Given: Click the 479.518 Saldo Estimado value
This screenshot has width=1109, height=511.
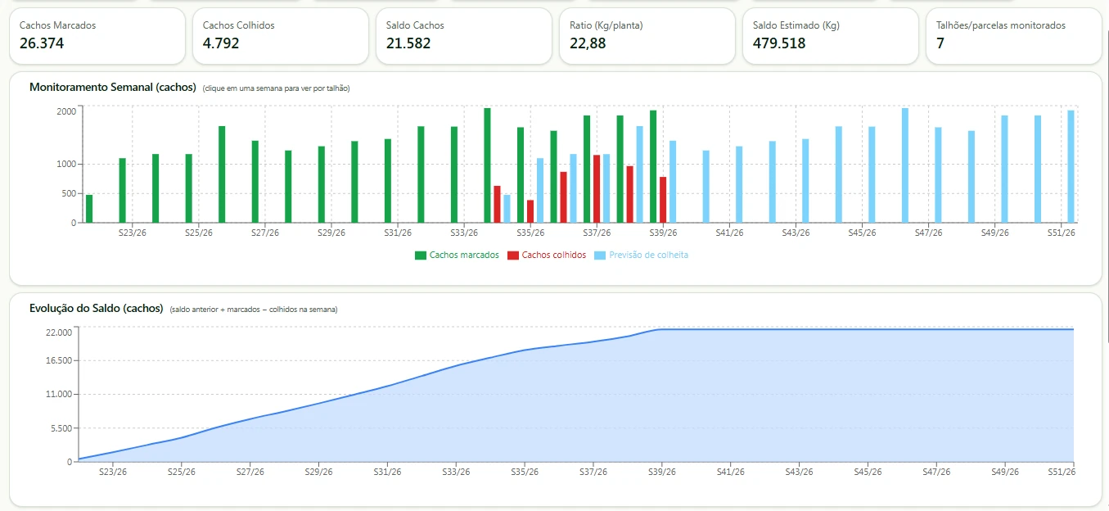Looking at the screenshot, I should [779, 43].
